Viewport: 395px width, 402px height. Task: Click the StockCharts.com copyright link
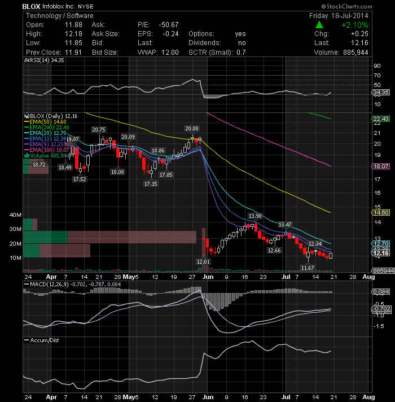(x=346, y=6)
